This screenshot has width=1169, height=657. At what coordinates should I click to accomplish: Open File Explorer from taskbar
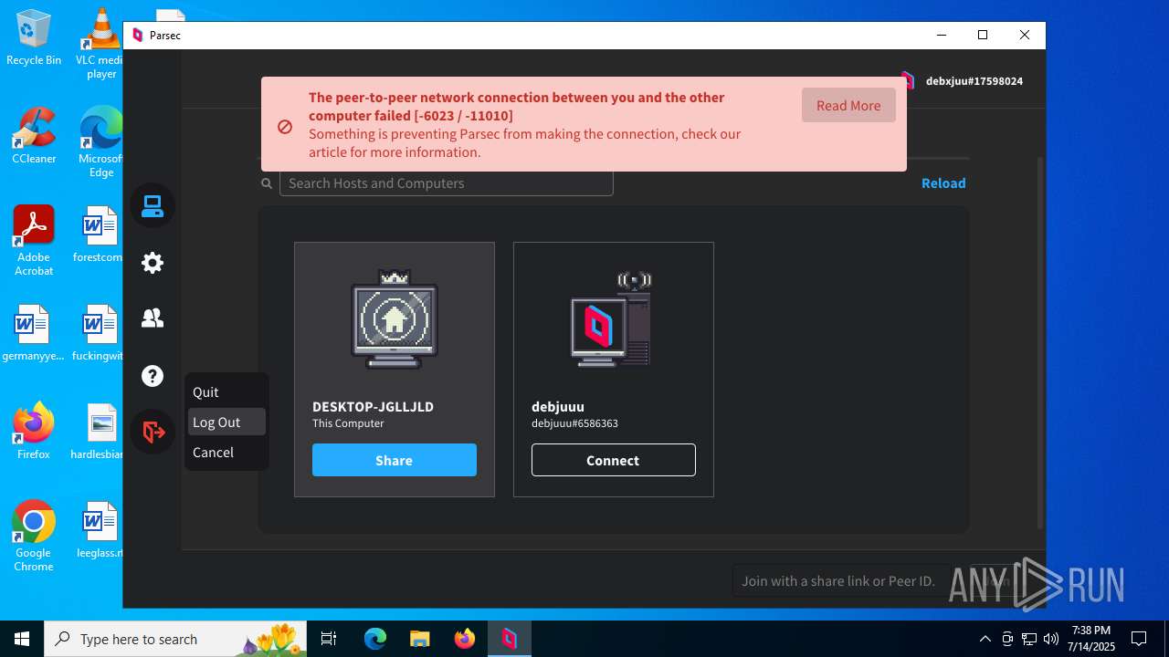pyautogui.click(x=419, y=639)
